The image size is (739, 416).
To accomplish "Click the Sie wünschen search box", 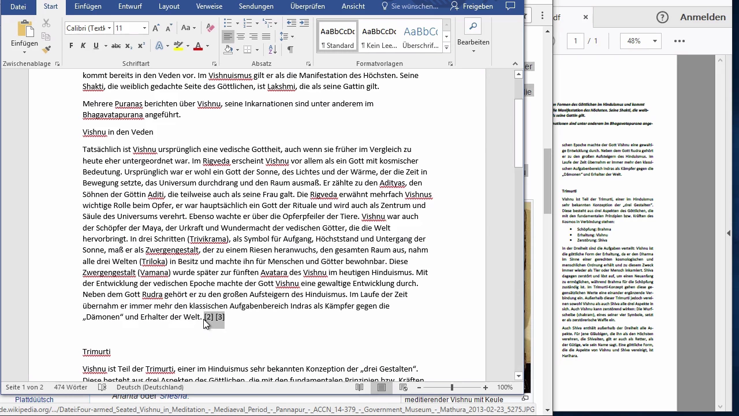I will (x=409, y=6).
